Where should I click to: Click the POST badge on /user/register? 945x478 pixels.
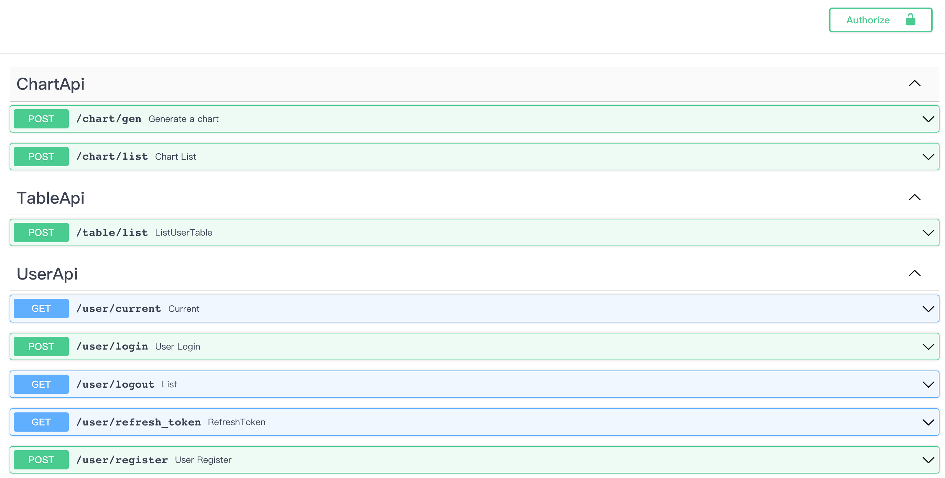click(41, 460)
